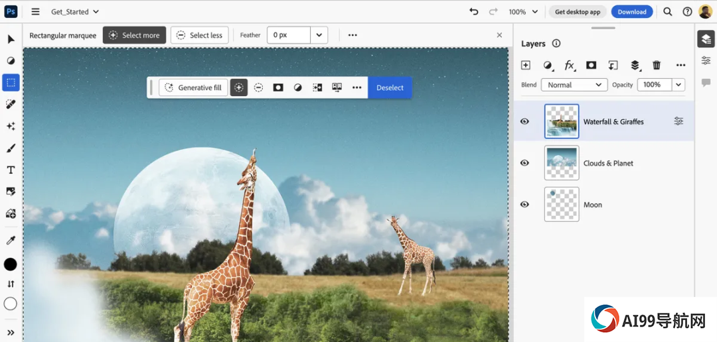Hide the Moon layer

click(525, 205)
